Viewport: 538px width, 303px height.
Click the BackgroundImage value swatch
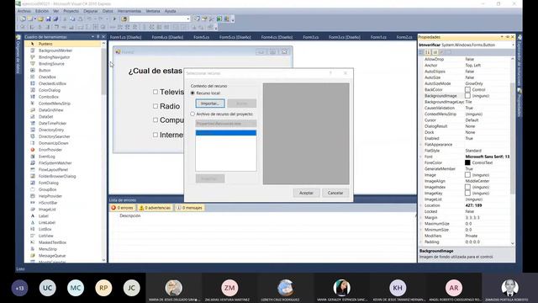point(467,96)
